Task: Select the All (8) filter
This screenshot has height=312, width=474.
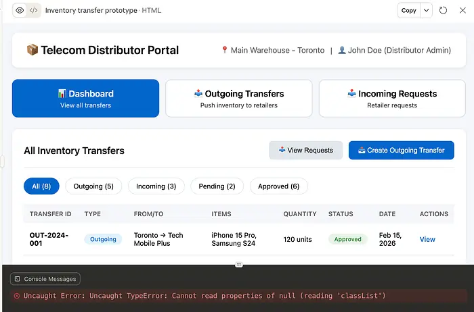Action: tap(41, 186)
